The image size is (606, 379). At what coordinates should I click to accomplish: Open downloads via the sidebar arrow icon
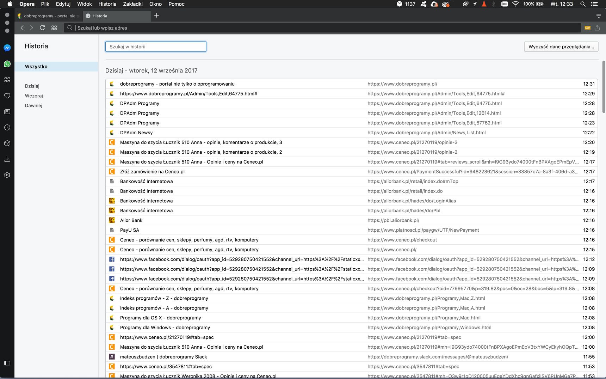click(7, 159)
